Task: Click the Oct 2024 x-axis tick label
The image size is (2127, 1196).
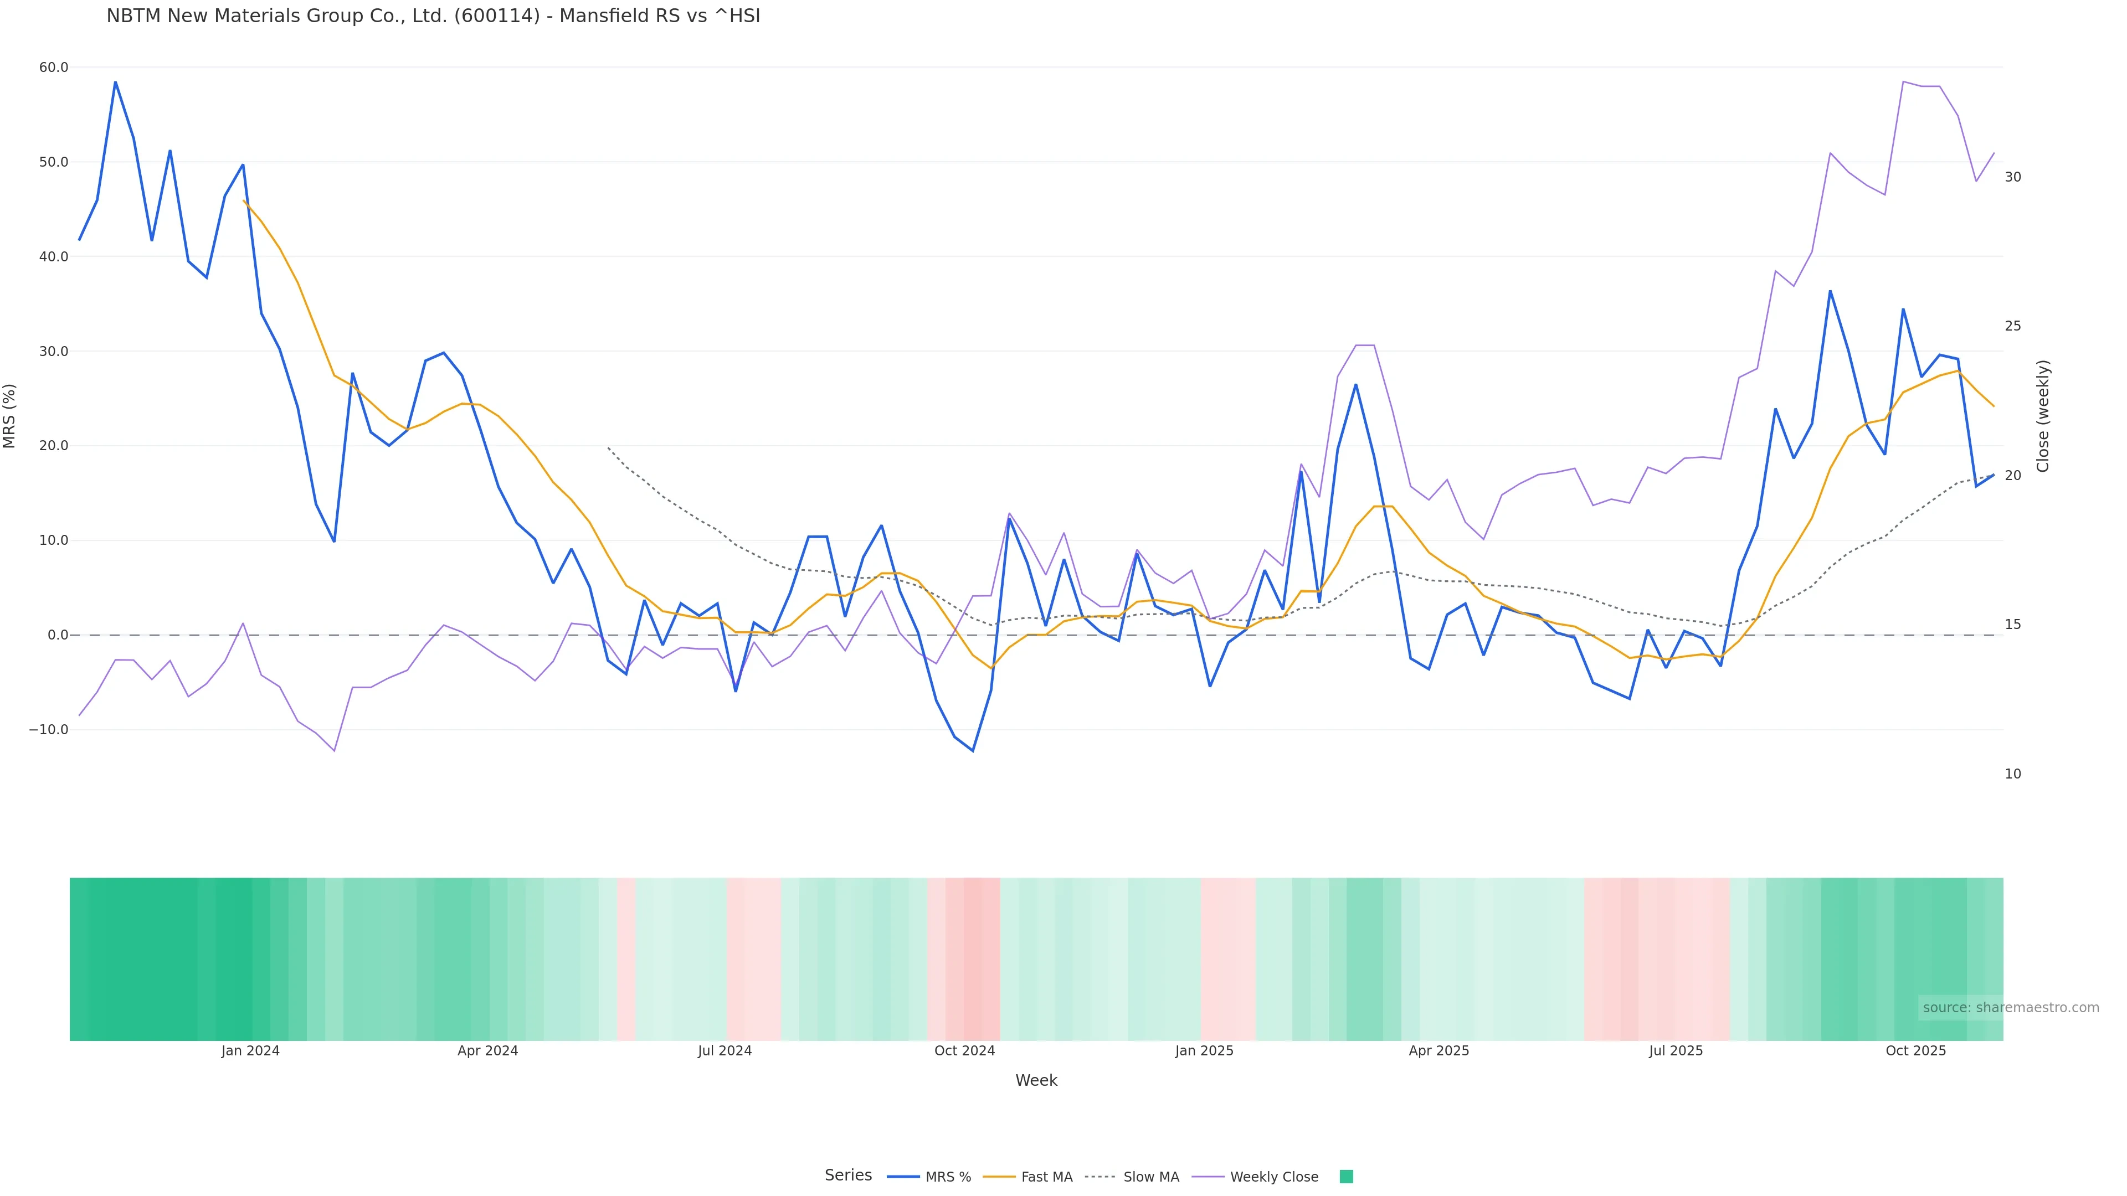Action: 964,1051
